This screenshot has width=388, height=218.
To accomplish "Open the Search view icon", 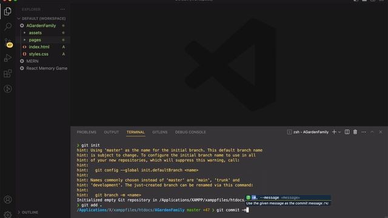I will tap(8, 27).
